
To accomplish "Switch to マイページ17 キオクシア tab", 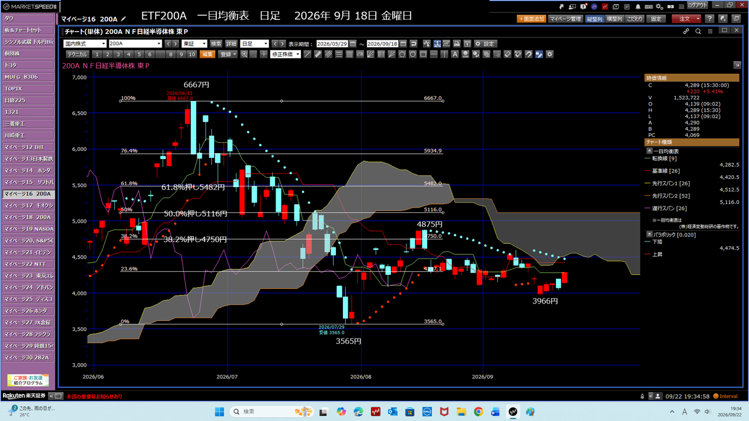I will coord(28,205).
